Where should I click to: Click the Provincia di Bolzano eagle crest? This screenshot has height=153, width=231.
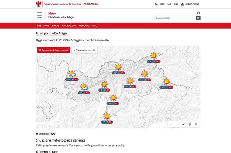click(x=39, y=4)
